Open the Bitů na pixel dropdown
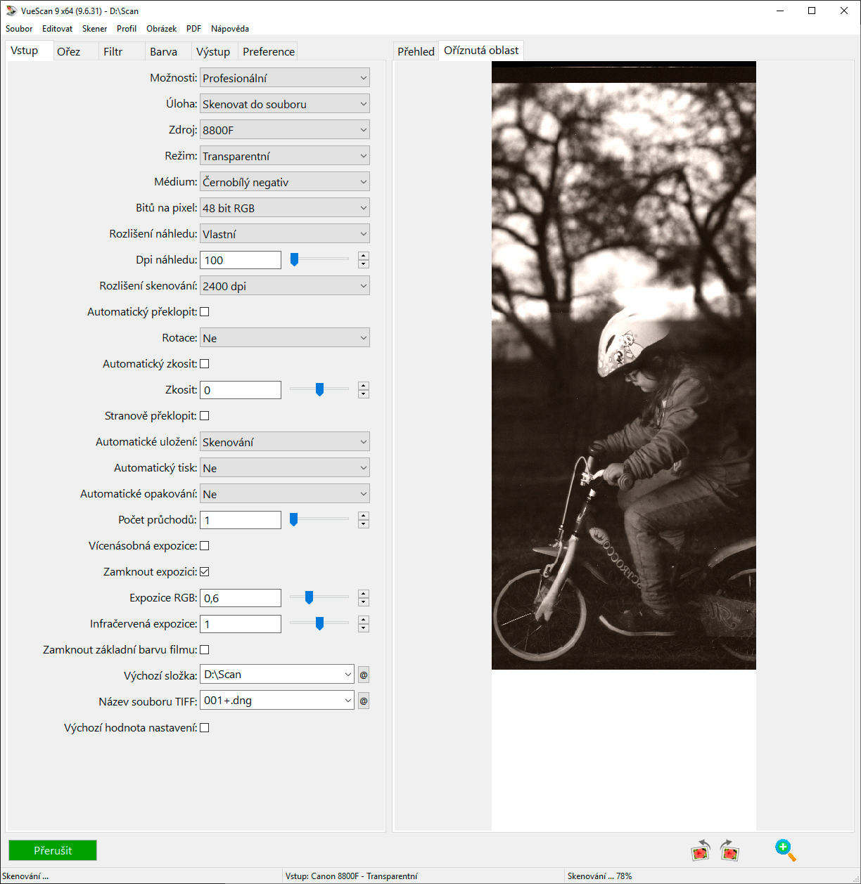Viewport: 861px width, 884px height. click(284, 208)
